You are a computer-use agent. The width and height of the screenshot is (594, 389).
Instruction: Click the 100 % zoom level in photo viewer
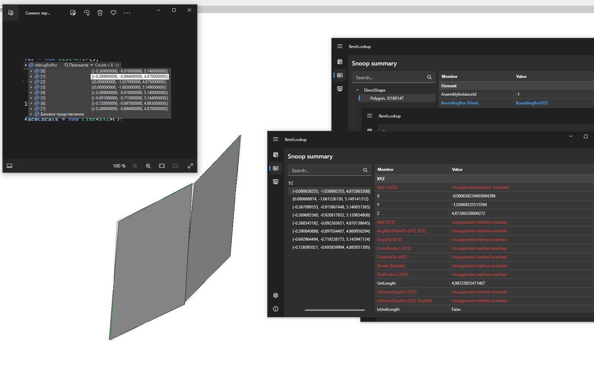tap(119, 166)
